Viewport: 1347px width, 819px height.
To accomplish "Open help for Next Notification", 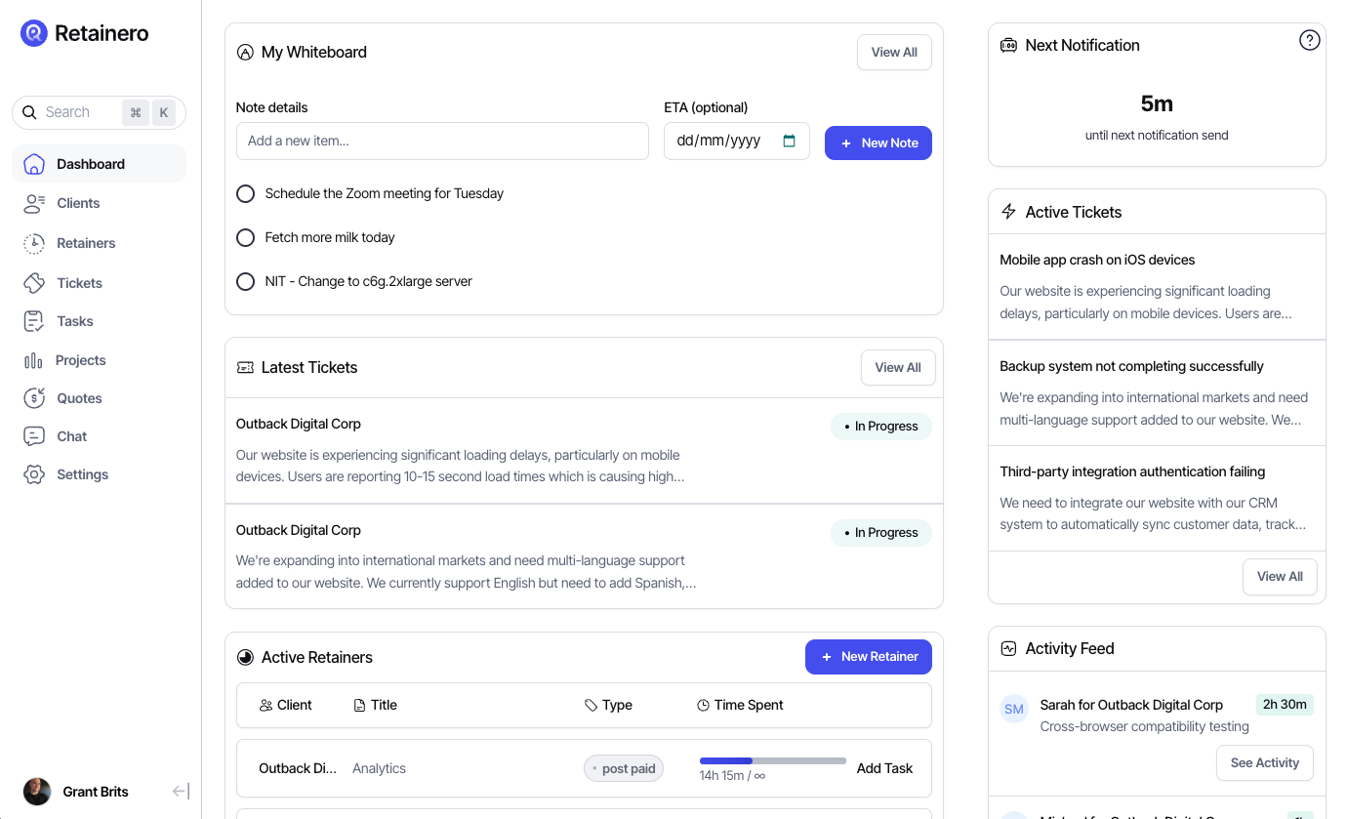I will tap(1310, 40).
